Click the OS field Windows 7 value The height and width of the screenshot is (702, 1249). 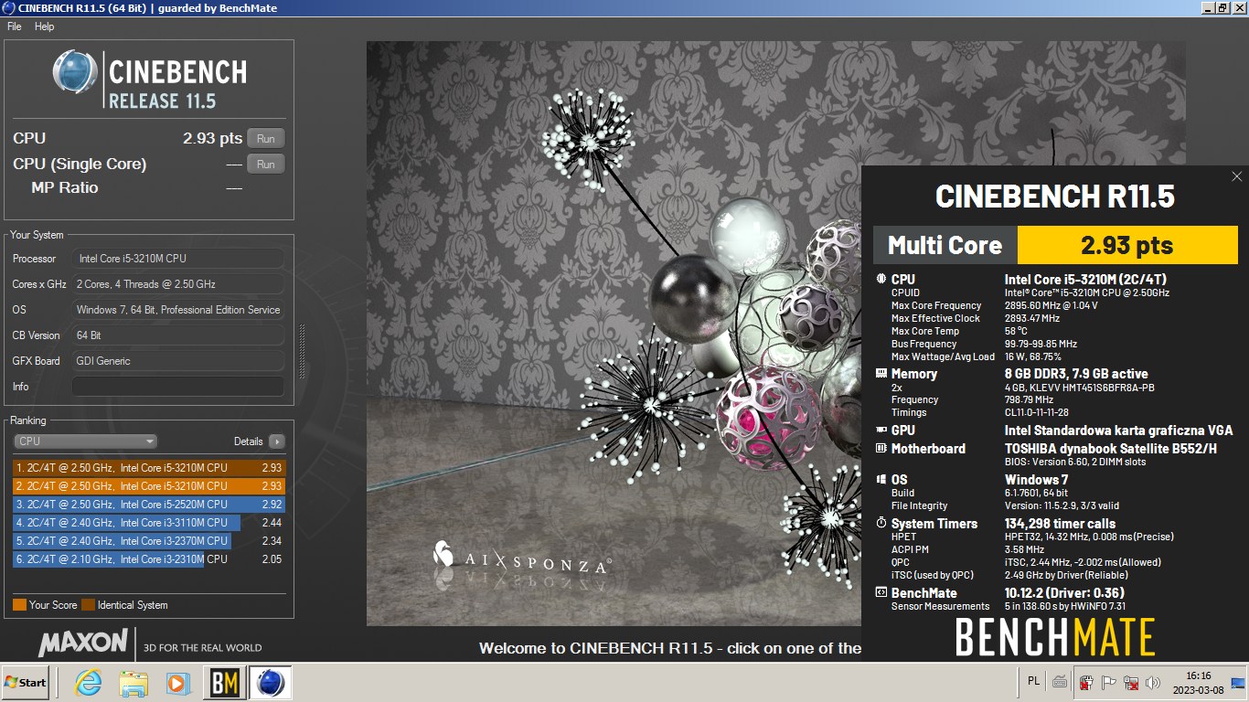177,310
